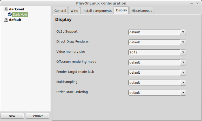Switch to the Miscellaneous tab
This screenshot has width=202, height=121.
[x=142, y=11]
